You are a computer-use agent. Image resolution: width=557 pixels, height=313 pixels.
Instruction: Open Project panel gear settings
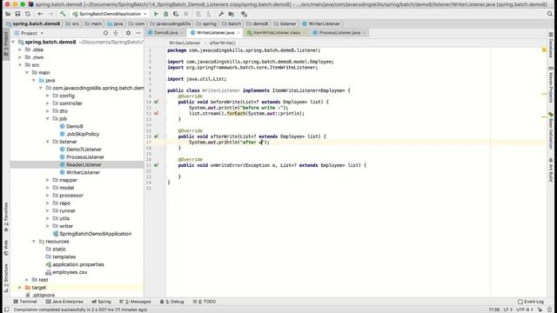[128, 33]
